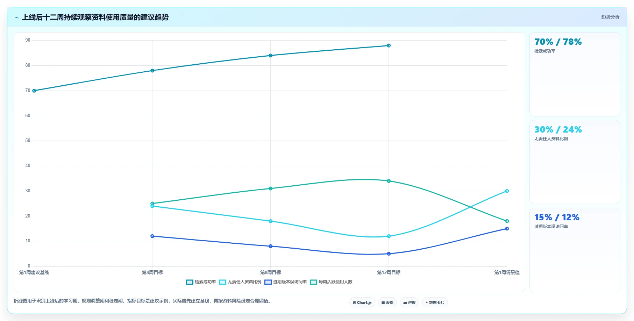
Task: Click the 检索成功率 stat card label
Action: tap(545, 51)
